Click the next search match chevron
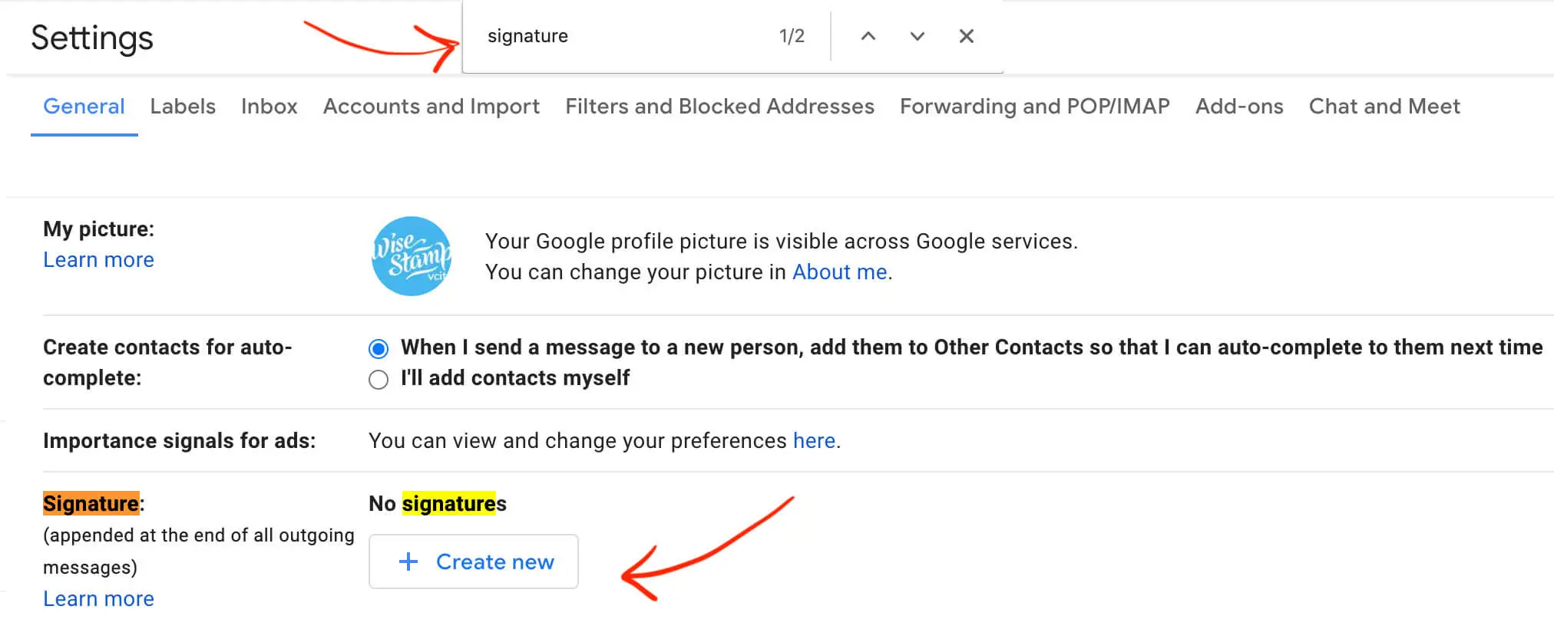Image resolution: width=1554 pixels, height=629 pixels. [916, 35]
